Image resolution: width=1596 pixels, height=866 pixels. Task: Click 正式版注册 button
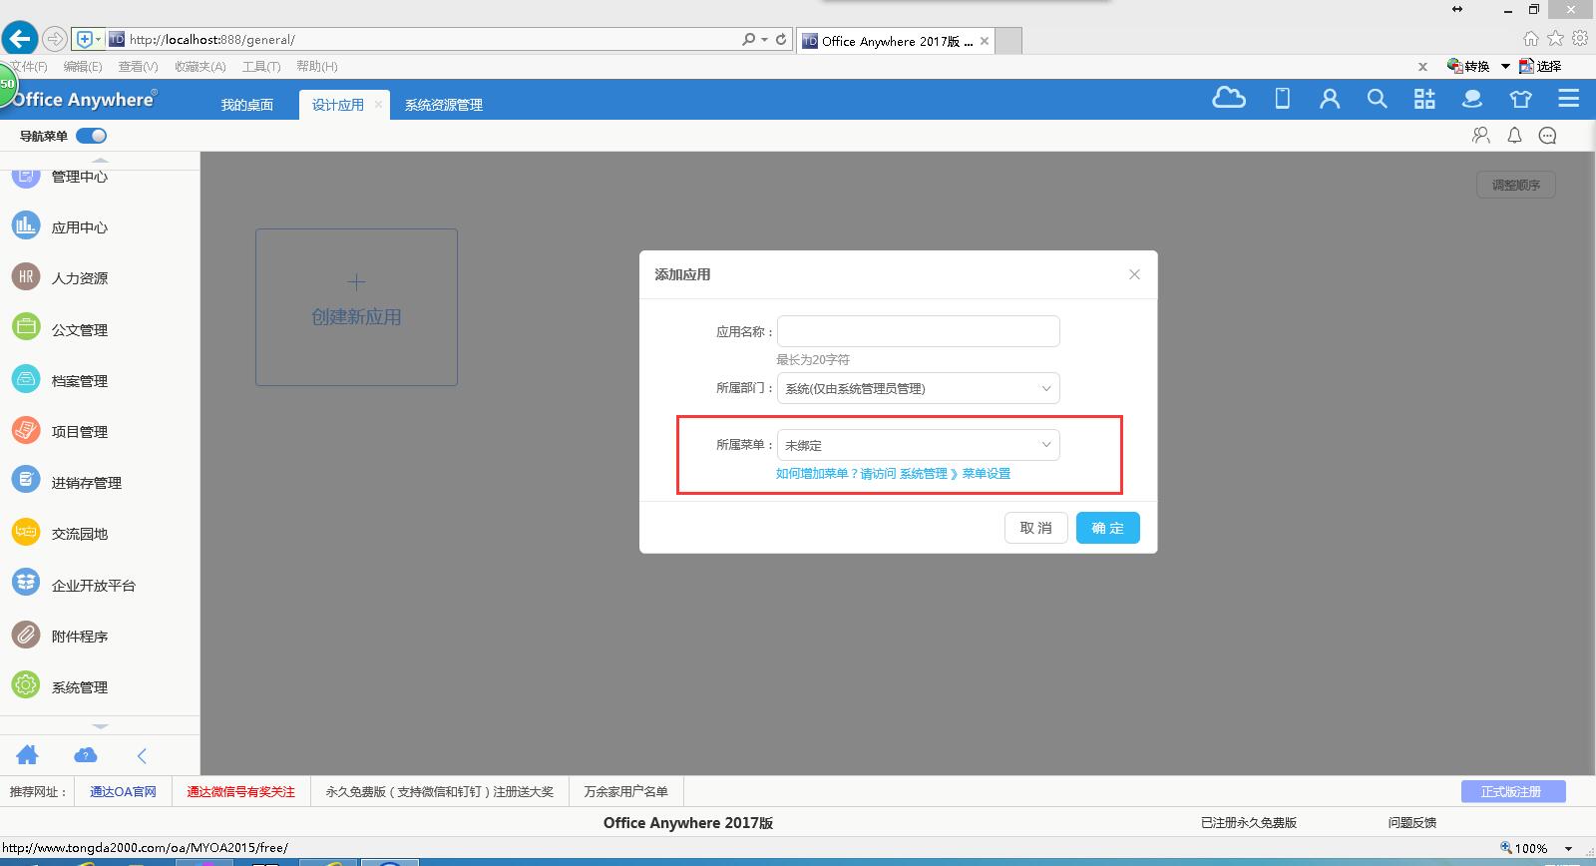(1513, 791)
